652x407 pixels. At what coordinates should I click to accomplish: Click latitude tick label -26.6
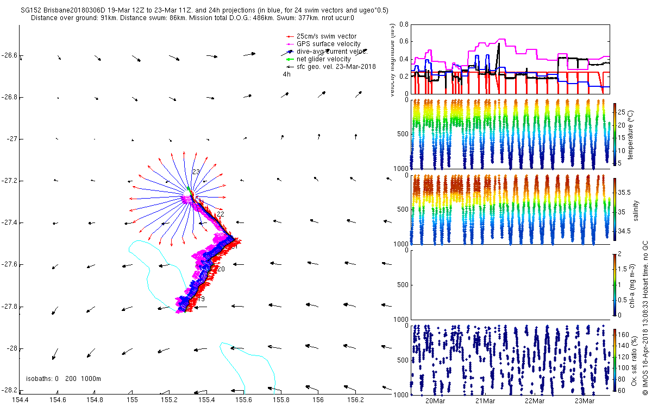(x=9, y=55)
